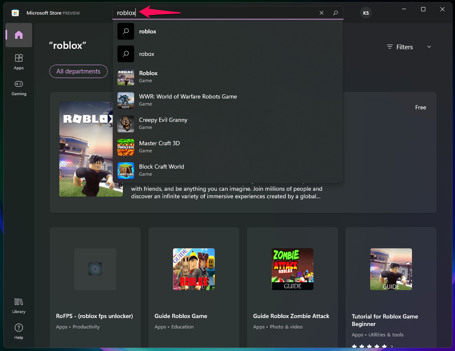Click the Microsoft Store logo icon
Viewport: 455px width, 351px height.
coord(15,13)
